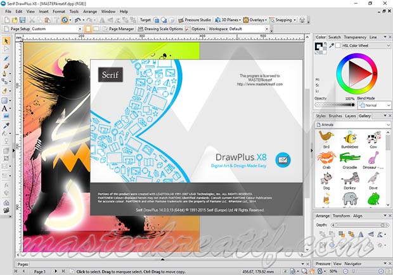393x275 pixels.
Task: Choose the Pencil tool
Action: 6,58
